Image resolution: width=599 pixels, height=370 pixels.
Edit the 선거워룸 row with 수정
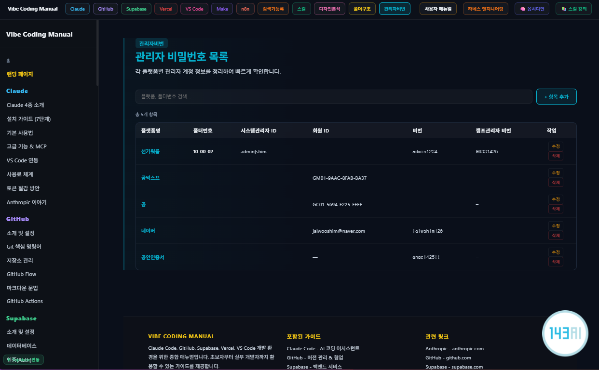[x=556, y=146]
